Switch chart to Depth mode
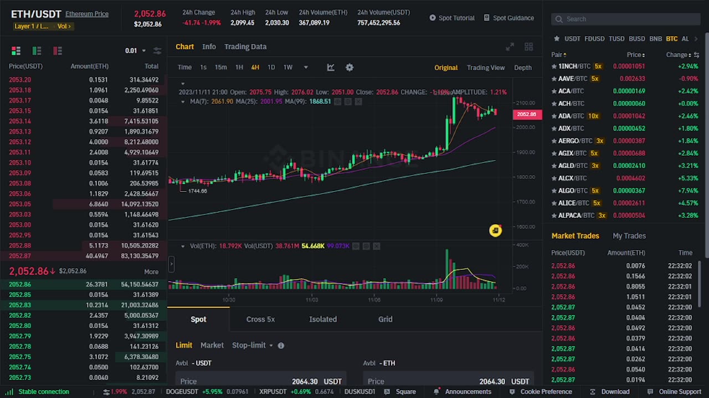Viewport: 709px width, 398px height. coord(523,67)
